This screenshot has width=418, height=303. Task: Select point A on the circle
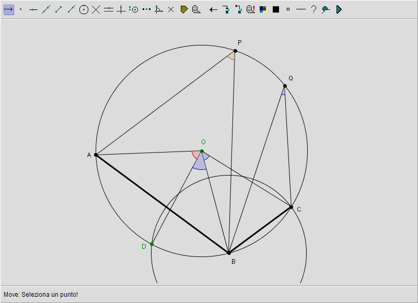click(96, 155)
